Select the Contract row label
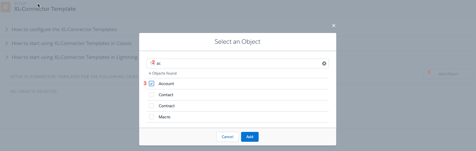476x151 pixels. click(x=167, y=106)
